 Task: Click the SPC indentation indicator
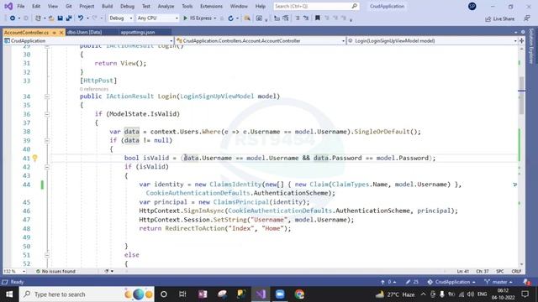pos(500,271)
